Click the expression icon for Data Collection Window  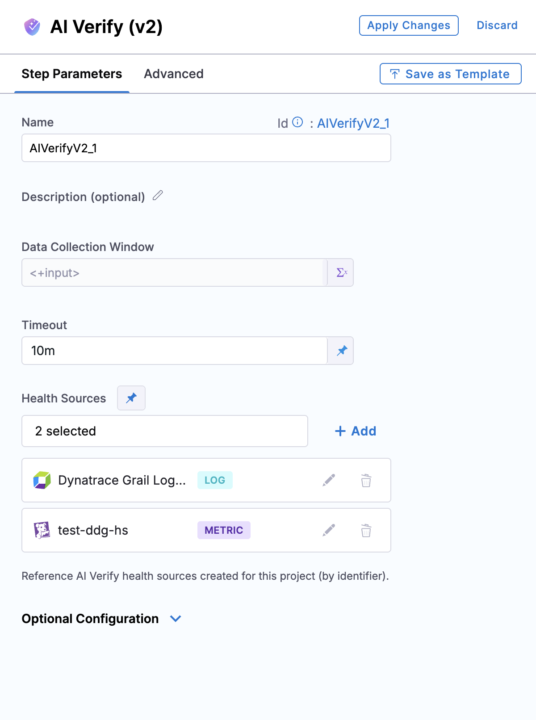[342, 272]
